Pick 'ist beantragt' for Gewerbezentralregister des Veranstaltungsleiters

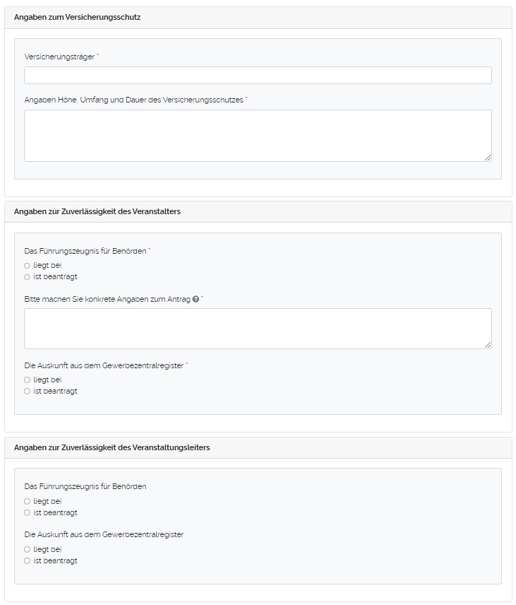[x=27, y=560]
